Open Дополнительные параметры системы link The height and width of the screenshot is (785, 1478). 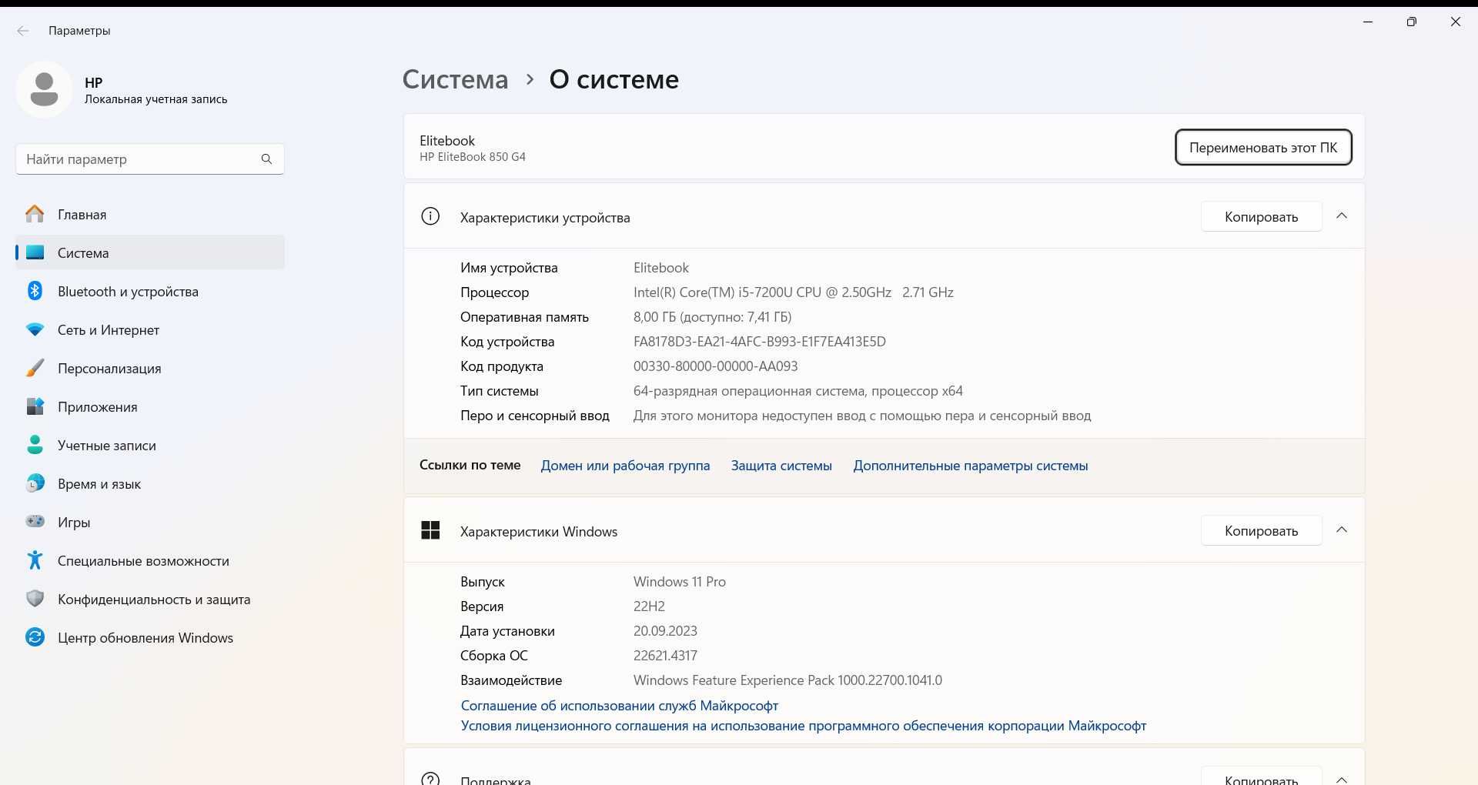[971, 465]
